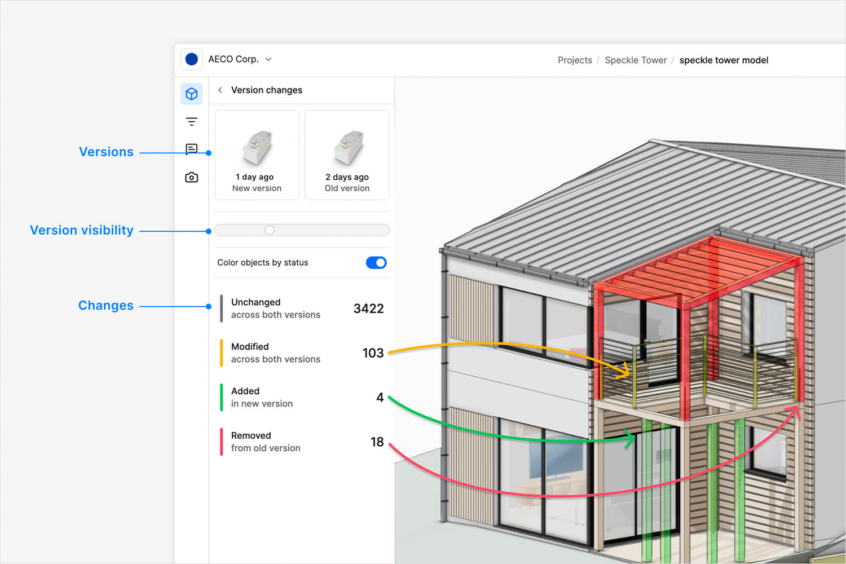
Task: Click the camera views icon
Action: click(192, 178)
